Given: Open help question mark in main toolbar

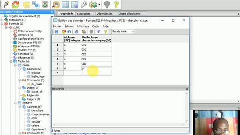Looking at the screenshot, I should [x=116, y=4].
